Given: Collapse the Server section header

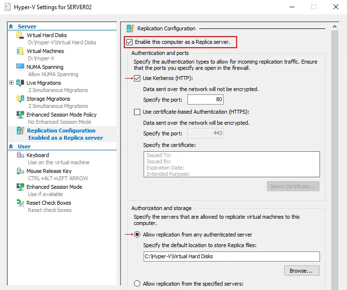Looking at the screenshot, I should (x=11, y=26).
